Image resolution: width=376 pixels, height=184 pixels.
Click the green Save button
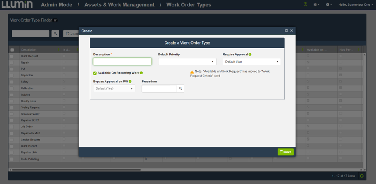[285, 152]
